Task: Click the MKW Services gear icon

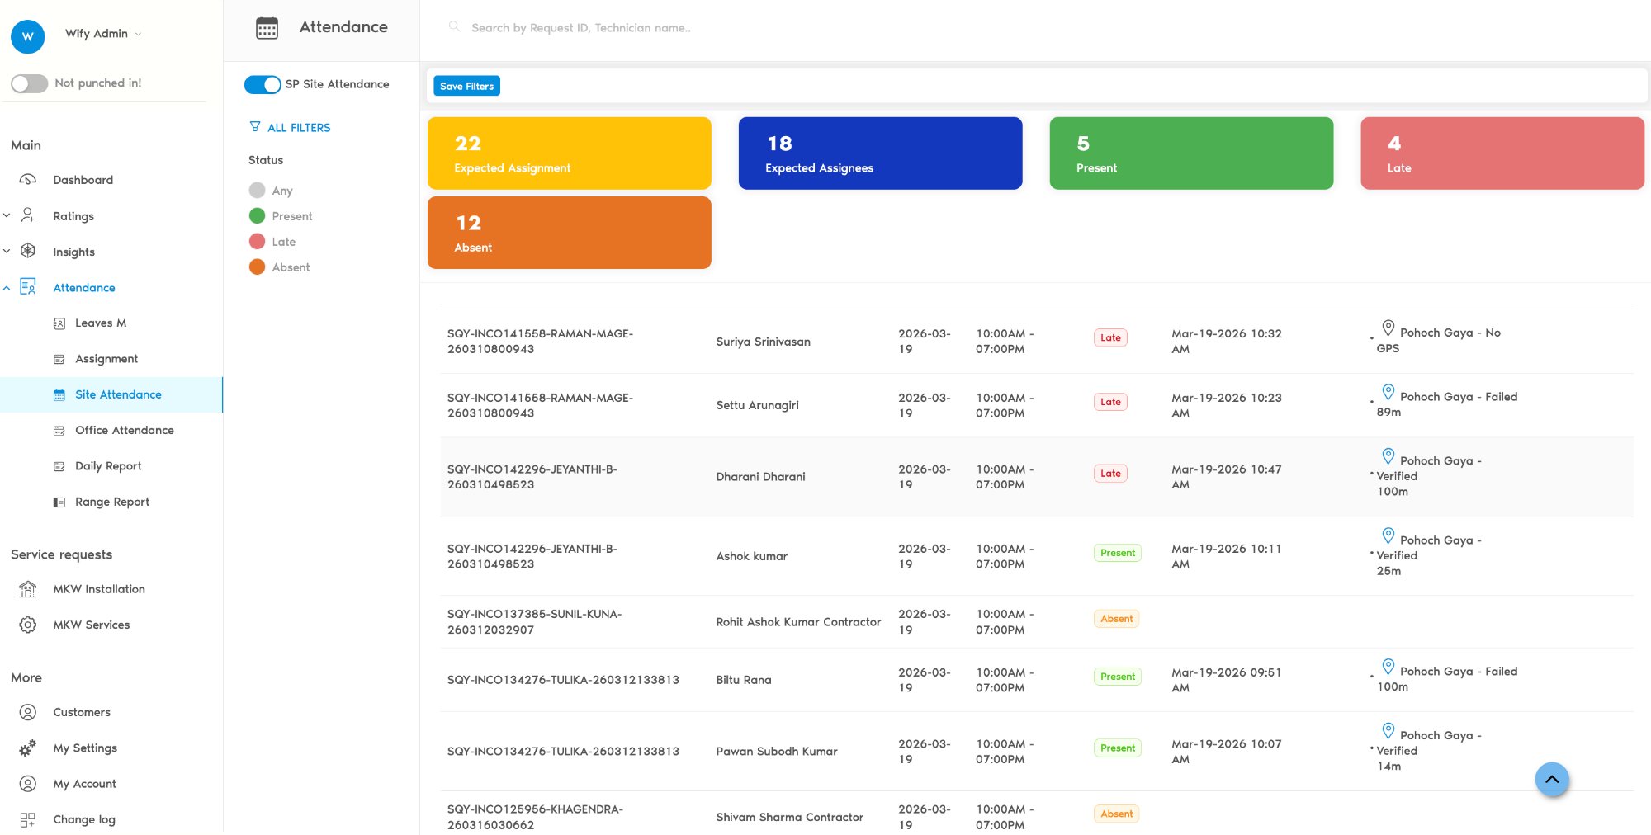Action: [x=28, y=625]
